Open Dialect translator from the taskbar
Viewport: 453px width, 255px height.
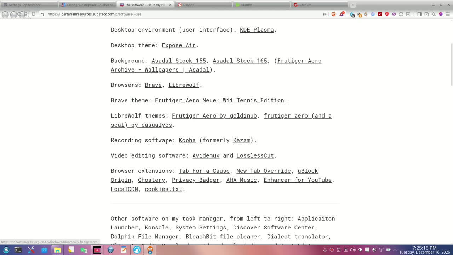point(84,250)
